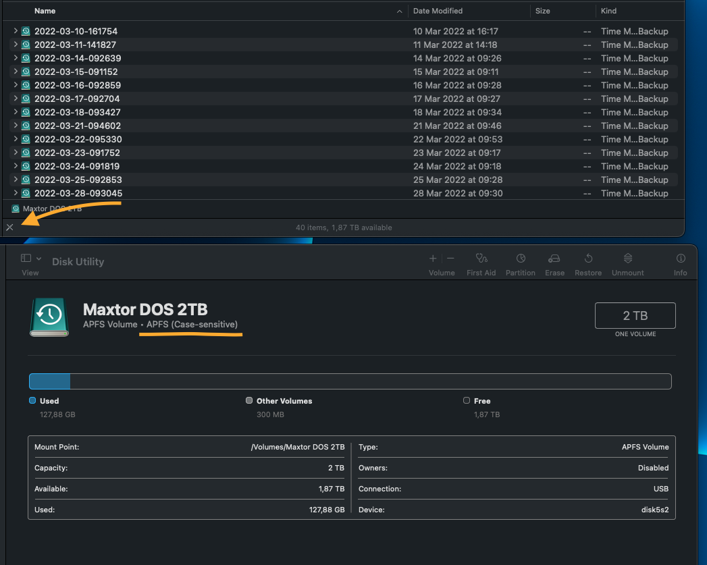Screen dimensions: 707x565
Task: Open the Info panel
Action: click(x=681, y=258)
